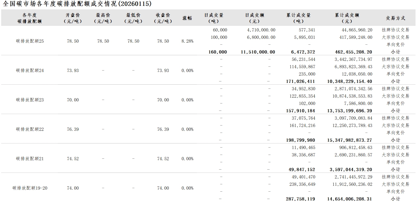
Task: Click the 涨幅 column header
Action: pyautogui.click(x=187, y=18)
